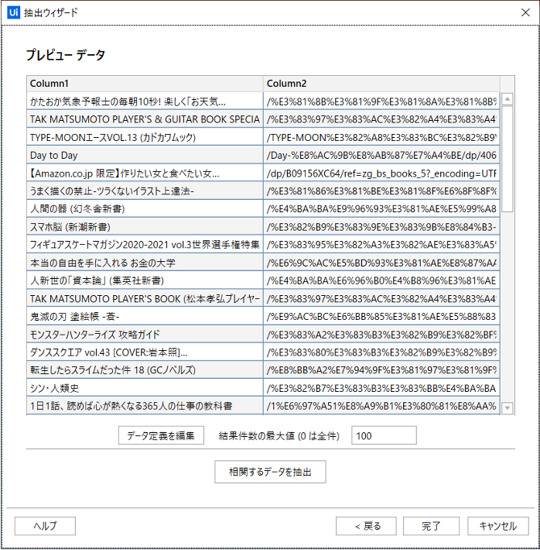Image resolution: width=540 pixels, height=550 pixels.
Task: Click the UiPath logo icon in title bar
Action: [x=13, y=12]
